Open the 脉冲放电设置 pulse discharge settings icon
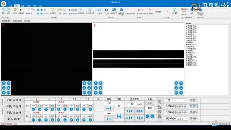 click(90, 10)
